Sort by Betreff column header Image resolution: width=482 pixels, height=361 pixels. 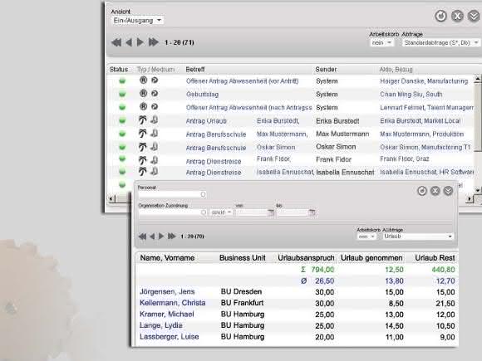195,70
